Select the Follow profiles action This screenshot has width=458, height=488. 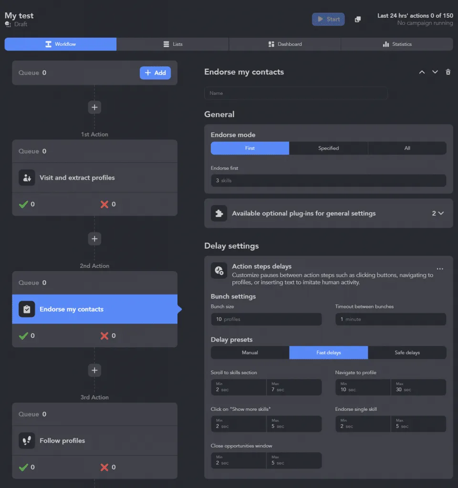tap(95, 441)
